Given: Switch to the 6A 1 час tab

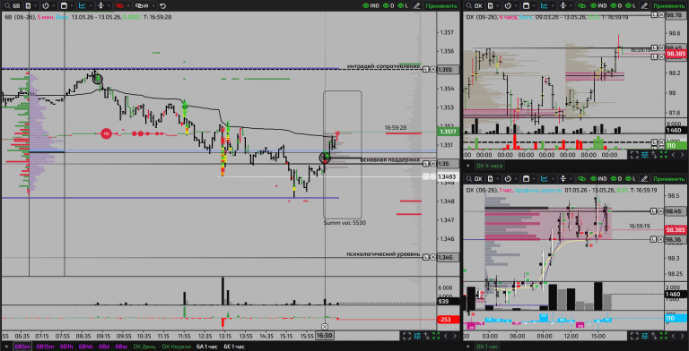Looking at the screenshot, I should (x=206, y=347).
